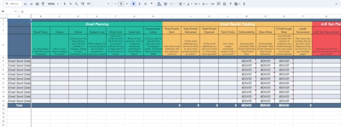341x127 pixels.
Task: Open the text rotation dropdown
Action: 205,4
